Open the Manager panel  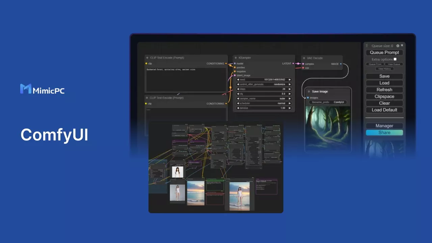coord(384,126)
